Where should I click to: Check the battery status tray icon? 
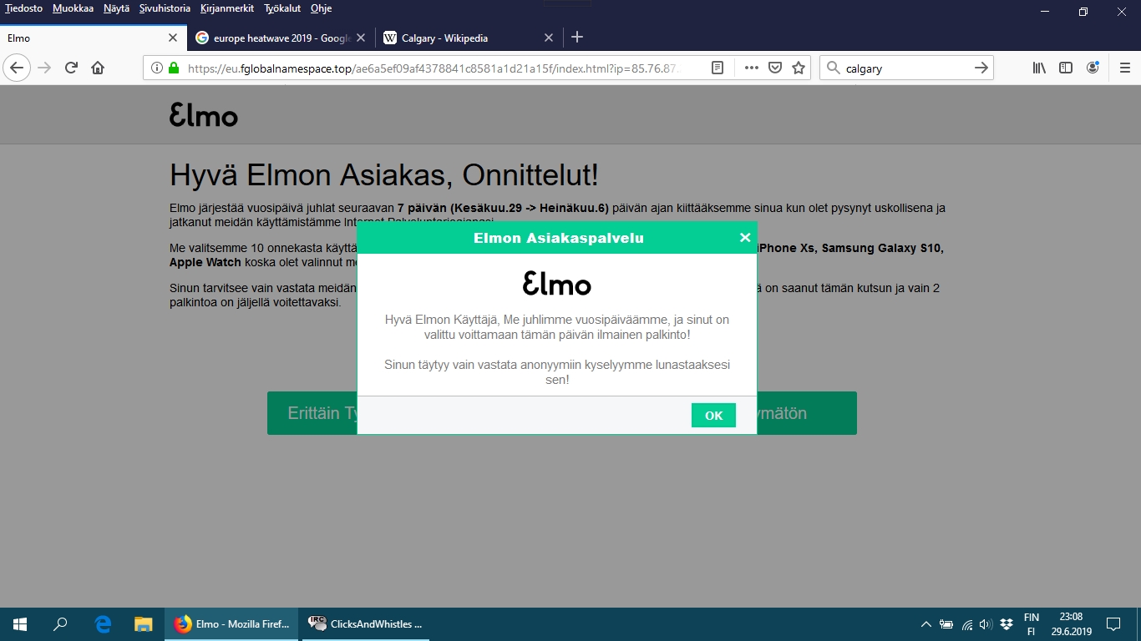(946, 624)
